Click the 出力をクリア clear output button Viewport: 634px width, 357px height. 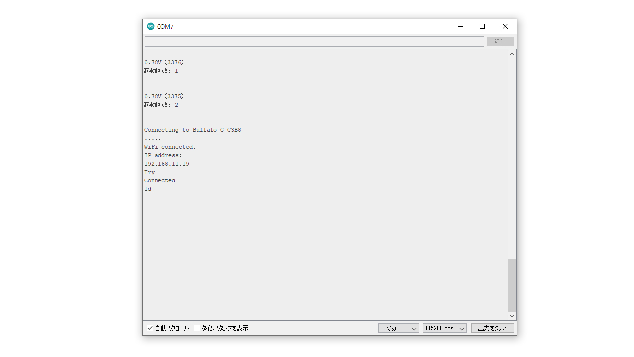click(492, 328)
